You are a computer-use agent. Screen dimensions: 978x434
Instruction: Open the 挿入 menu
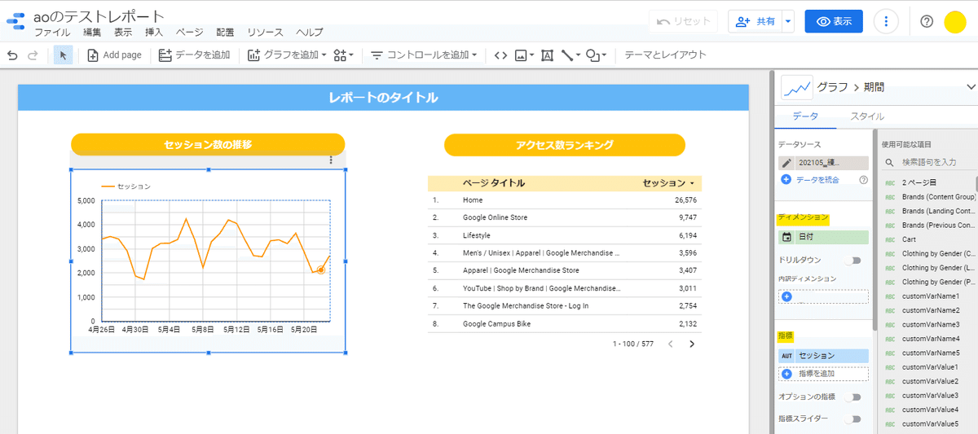[154, 33]
